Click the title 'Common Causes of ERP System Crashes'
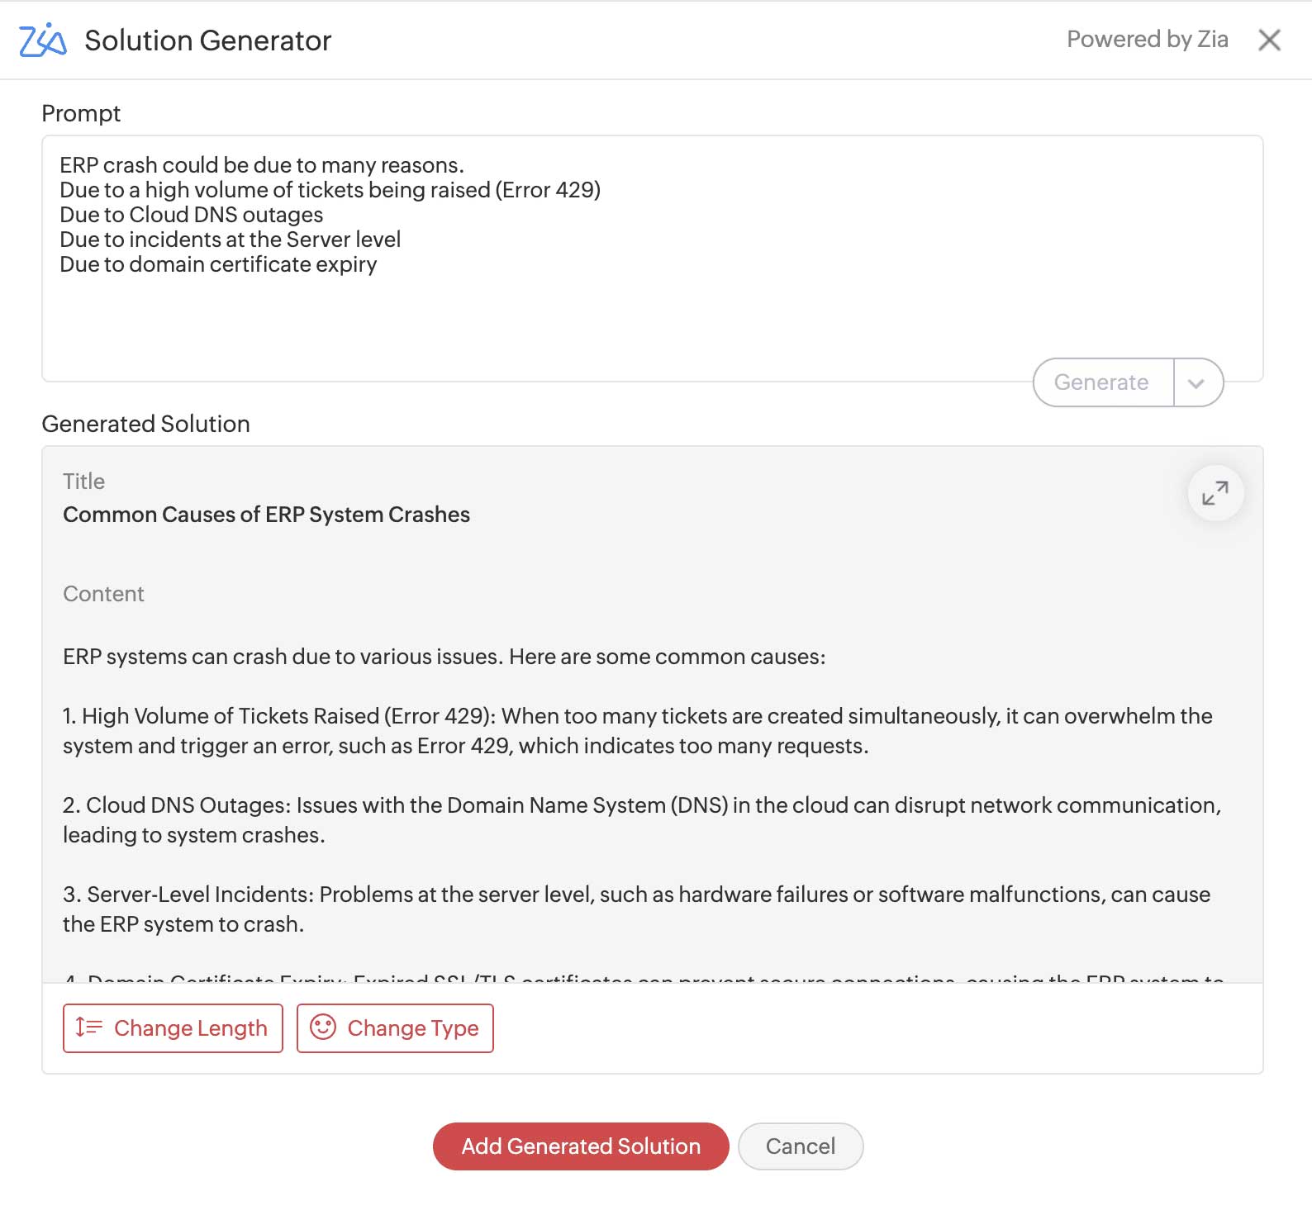The width and height of the screenshot is (1312, 1215). 266,515
